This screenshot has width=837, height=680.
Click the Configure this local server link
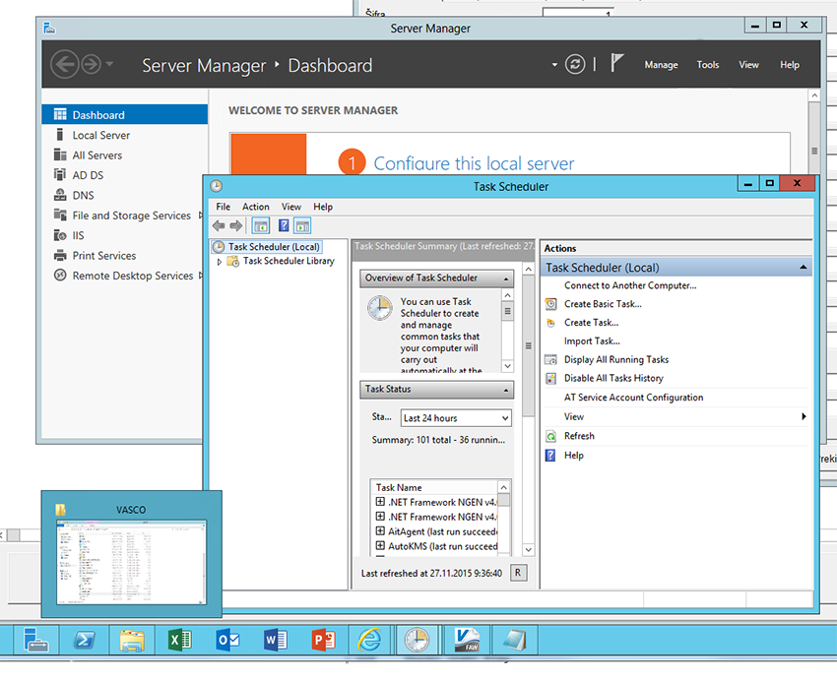coord(474,163)
